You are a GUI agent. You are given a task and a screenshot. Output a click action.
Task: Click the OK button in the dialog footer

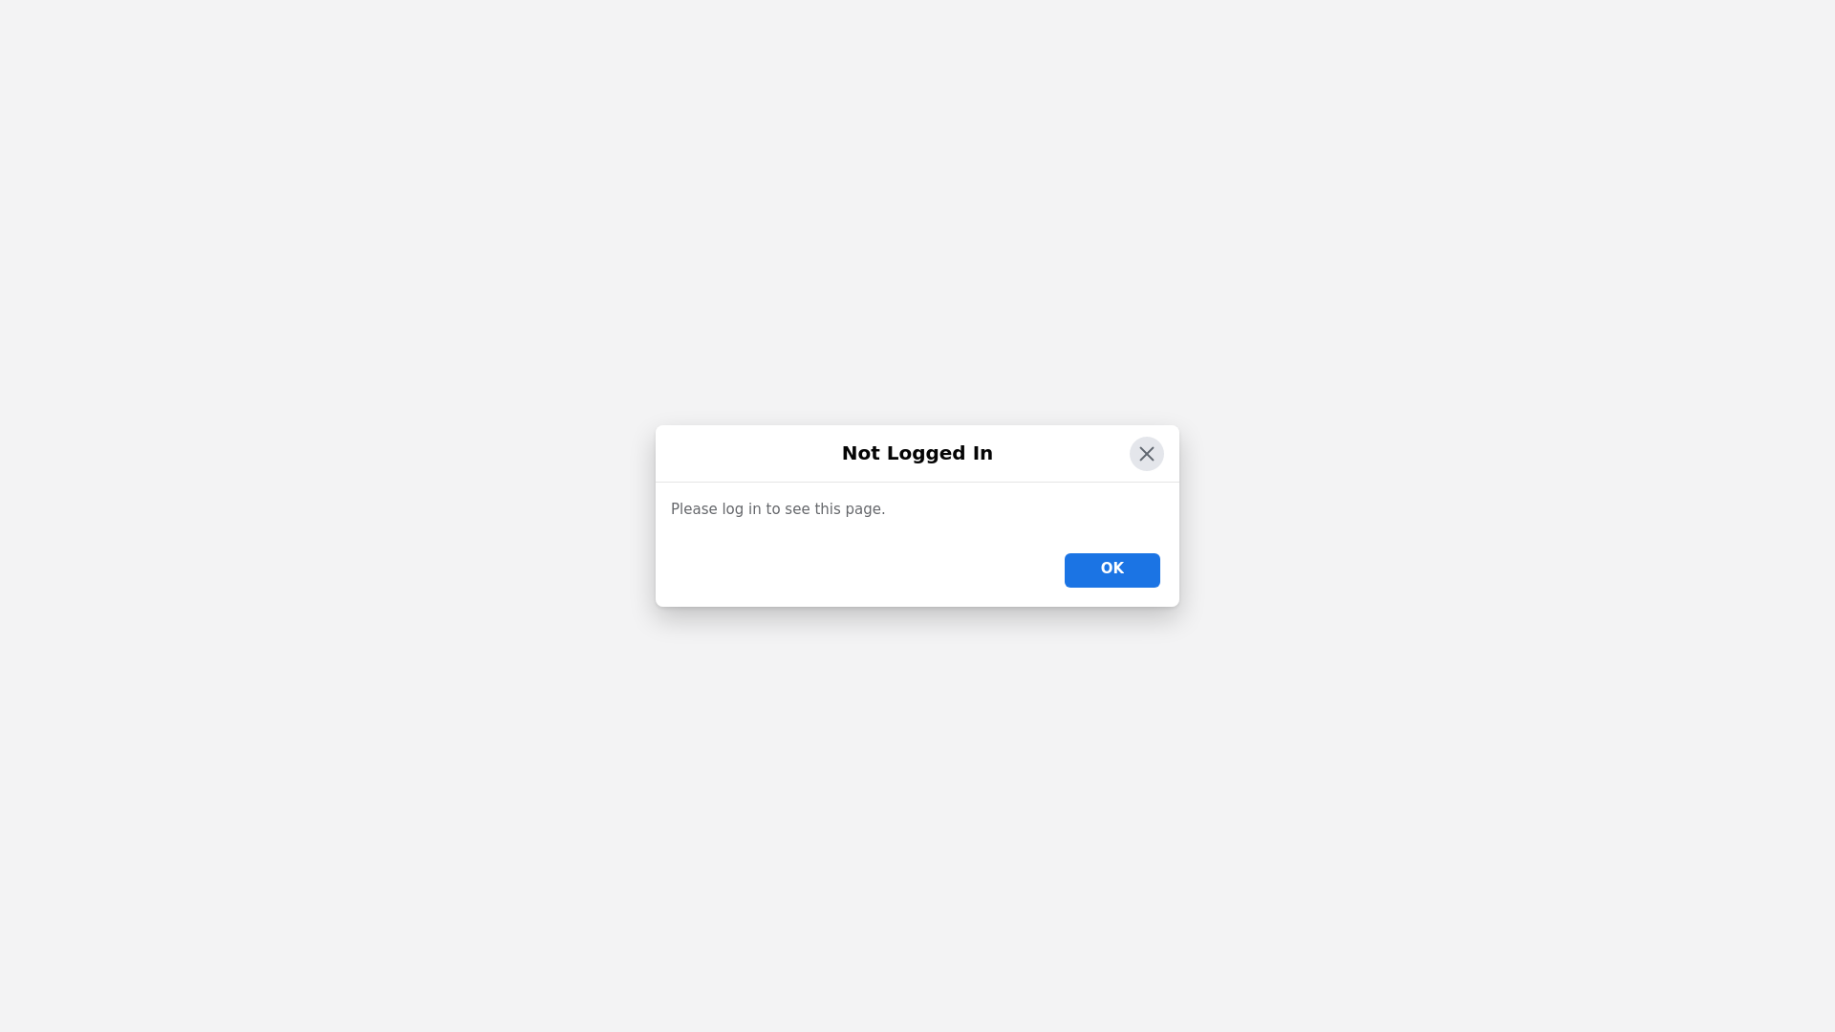pos(1112,570)
